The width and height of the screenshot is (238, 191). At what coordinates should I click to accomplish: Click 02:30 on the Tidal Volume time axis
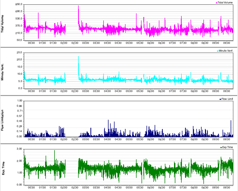pyautogui.click(x=75, y=43)
